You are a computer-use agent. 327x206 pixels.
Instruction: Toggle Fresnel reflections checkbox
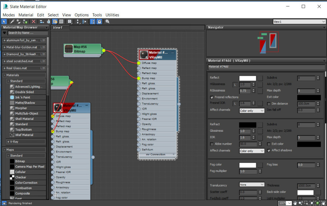212,97
